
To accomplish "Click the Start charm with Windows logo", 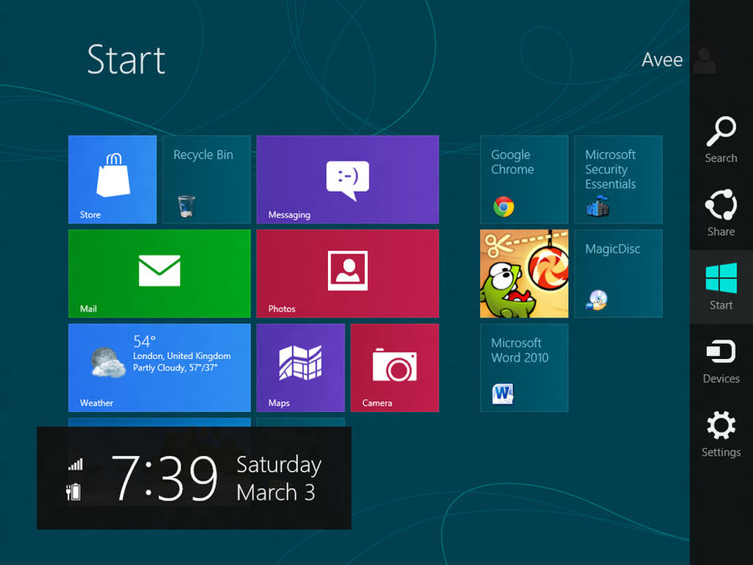I will click(x=721, y=287).
